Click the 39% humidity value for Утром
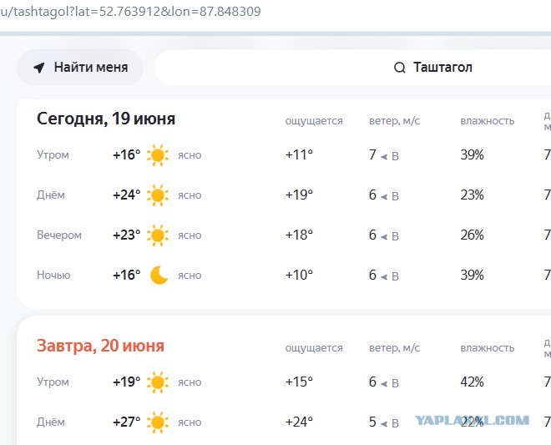 (472, 154)
